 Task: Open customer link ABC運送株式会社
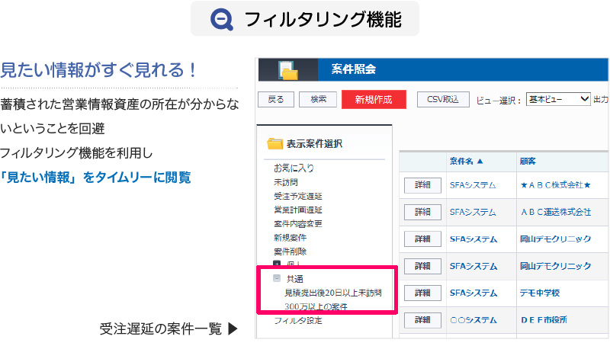554,211
